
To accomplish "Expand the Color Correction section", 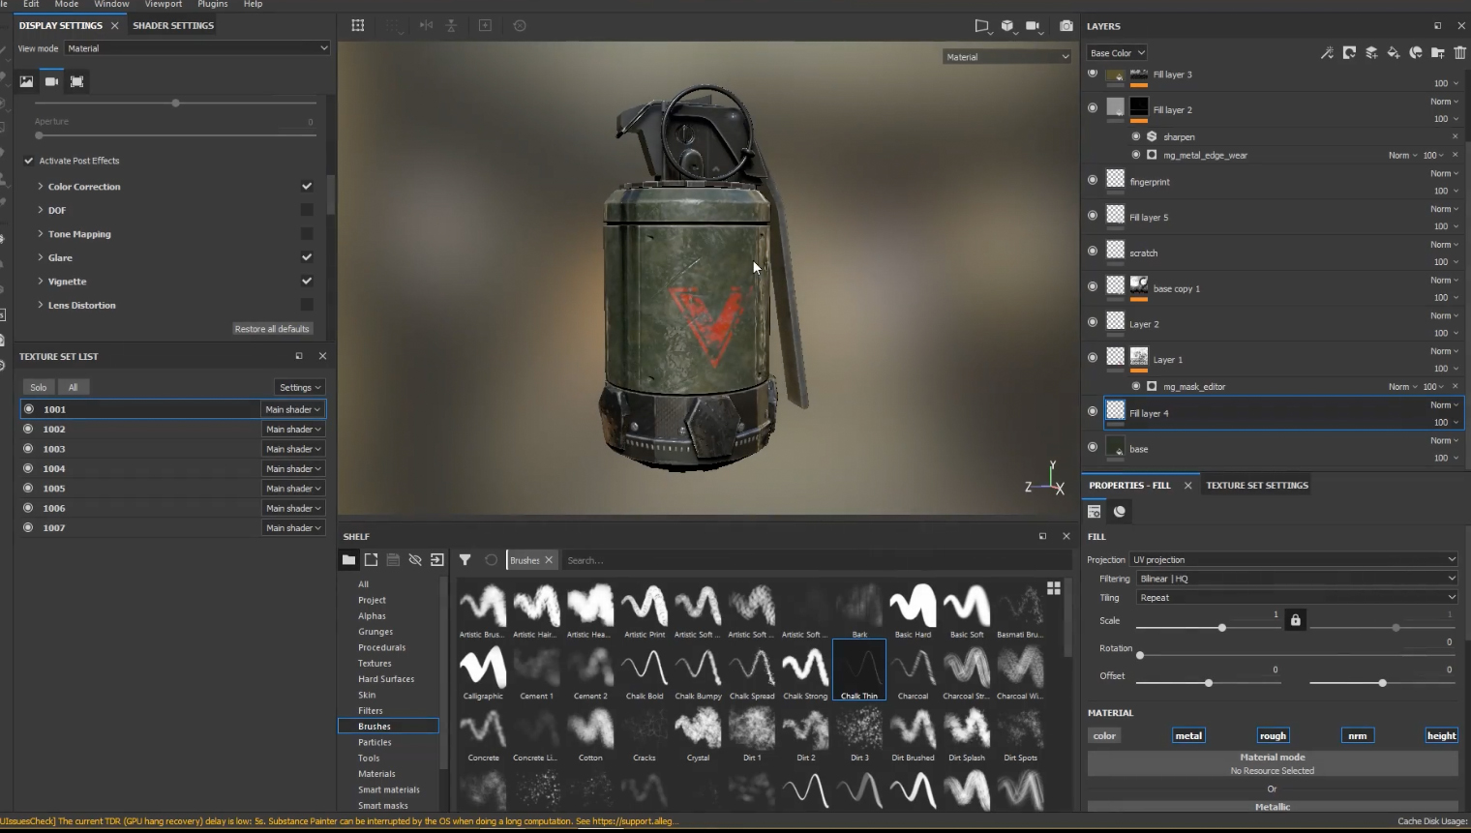I will click(41, 187).
